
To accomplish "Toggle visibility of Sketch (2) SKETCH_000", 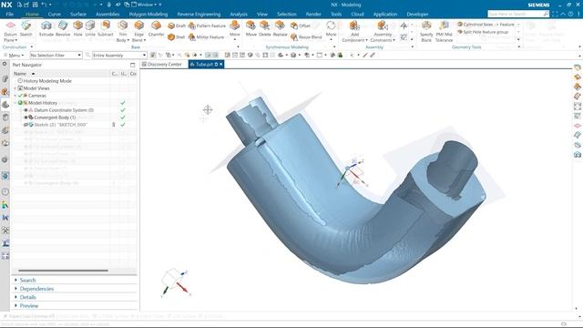I will coord(26,125).
